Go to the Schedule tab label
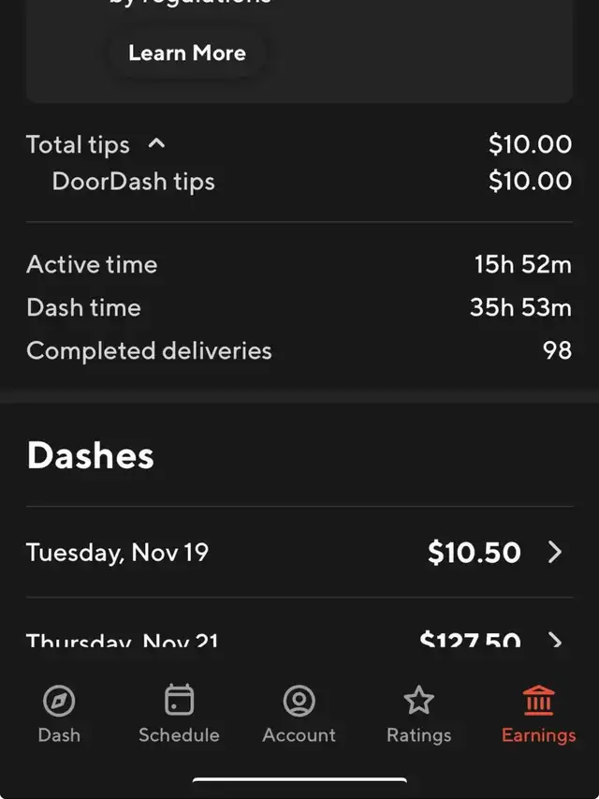Image resolution: width=599 pixels, height=799 pixels. click(179, 735)
